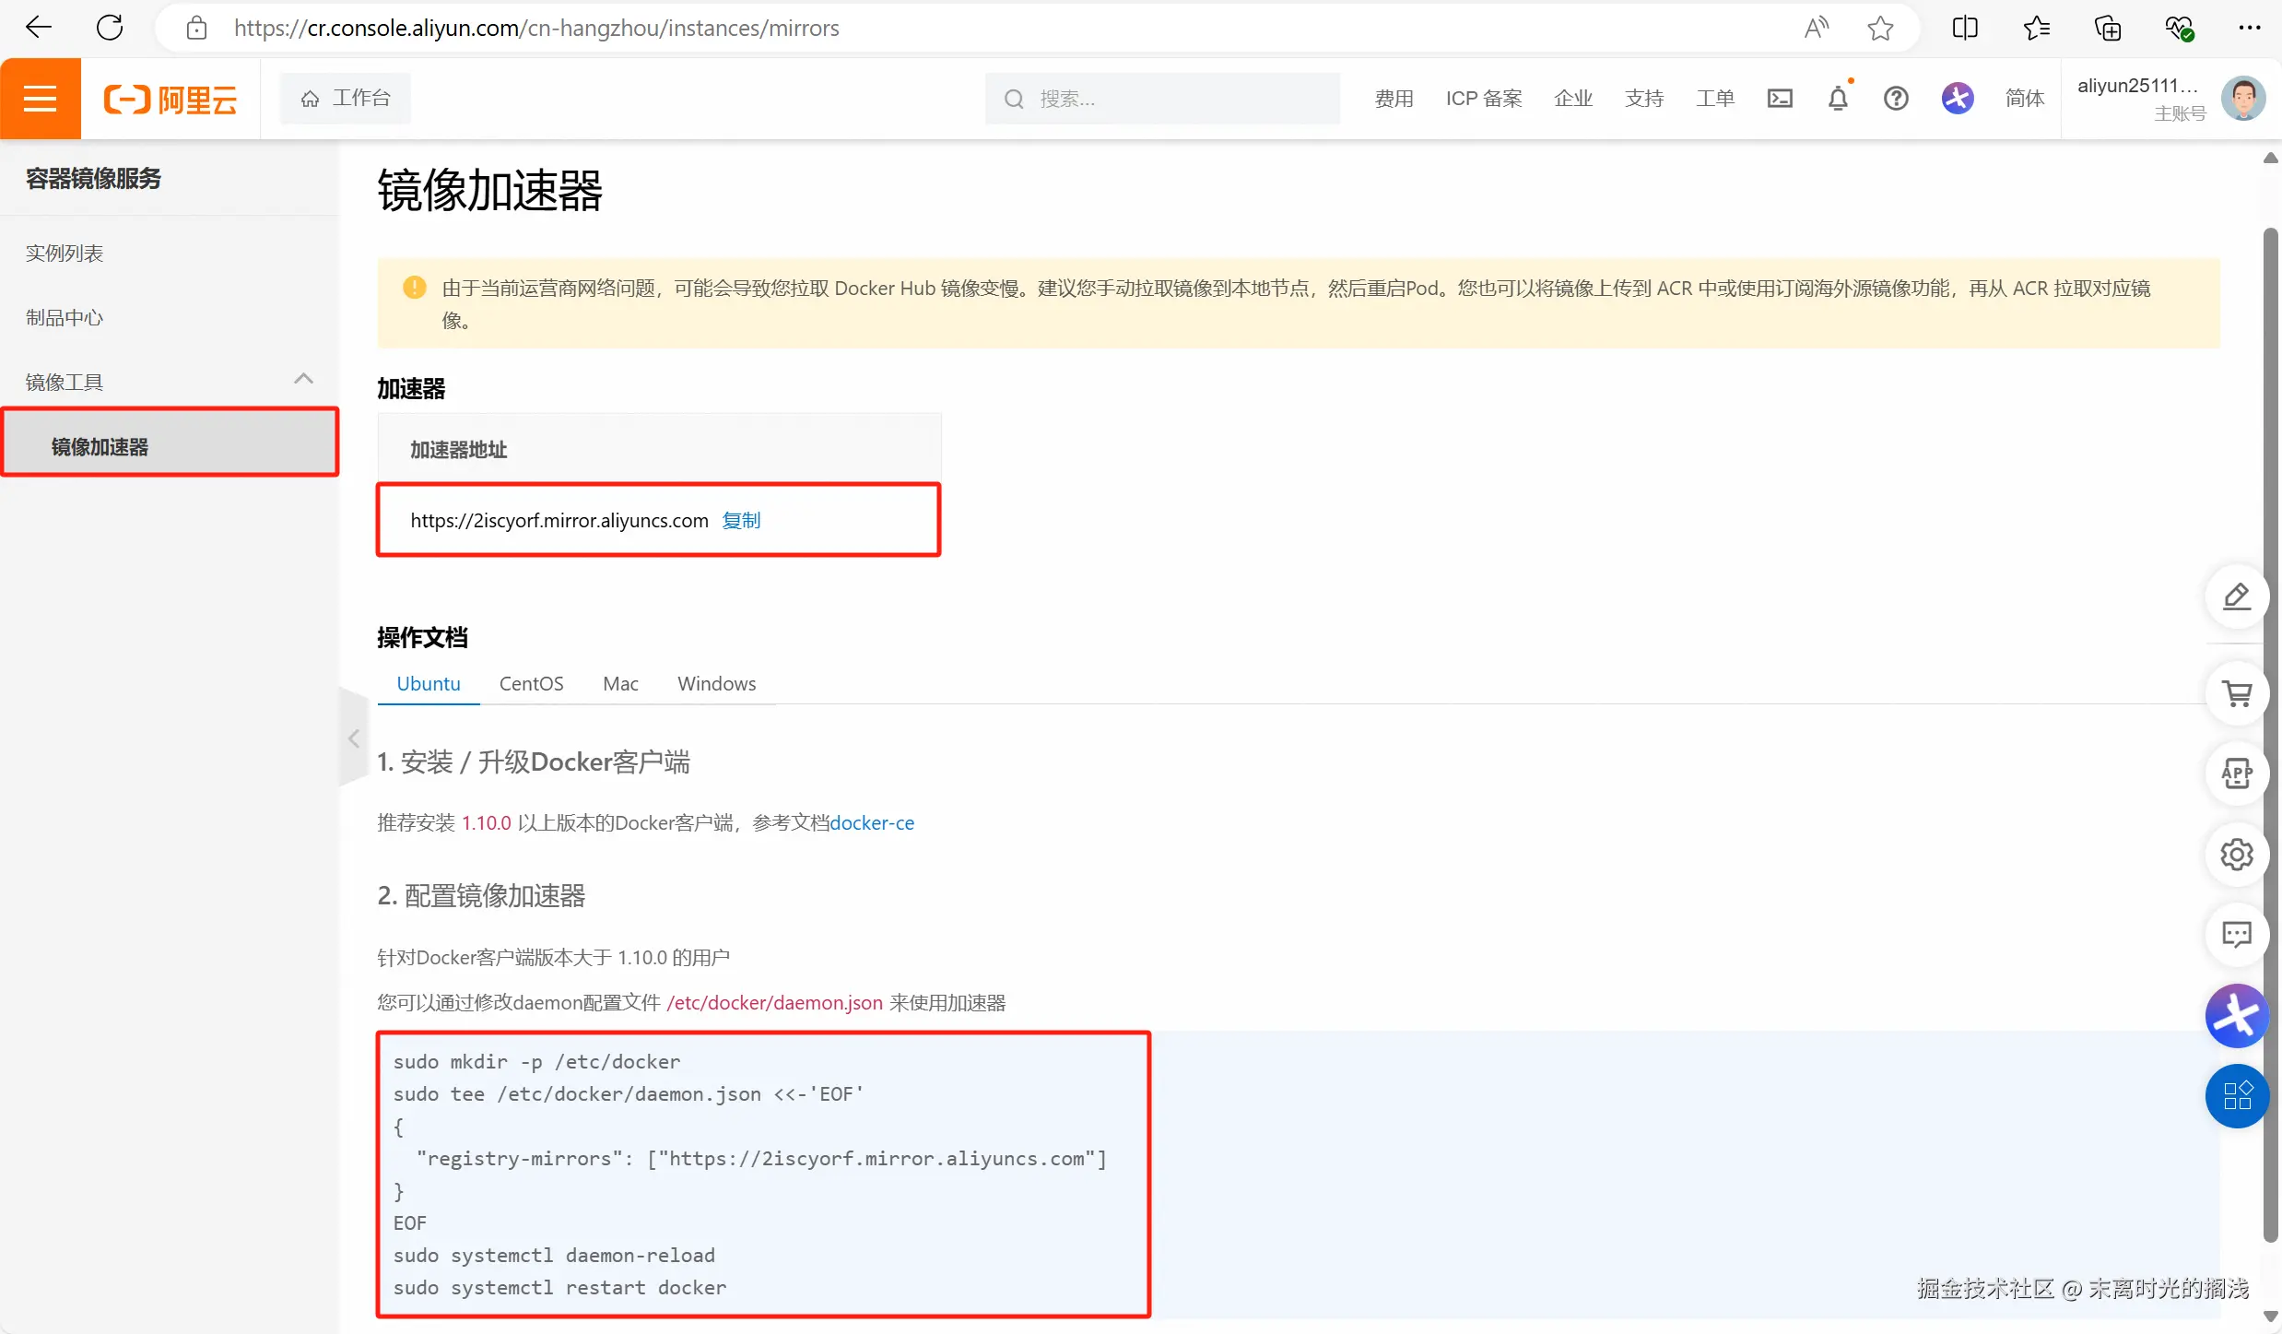The width and height of the screenshot is (2282, 1334).
Task: Open the docker-ce documentation link
Action: tap(872, 822)
